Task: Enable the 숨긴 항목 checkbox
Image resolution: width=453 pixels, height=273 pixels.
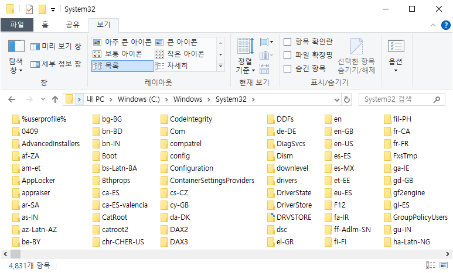Action: click(287, 68)
